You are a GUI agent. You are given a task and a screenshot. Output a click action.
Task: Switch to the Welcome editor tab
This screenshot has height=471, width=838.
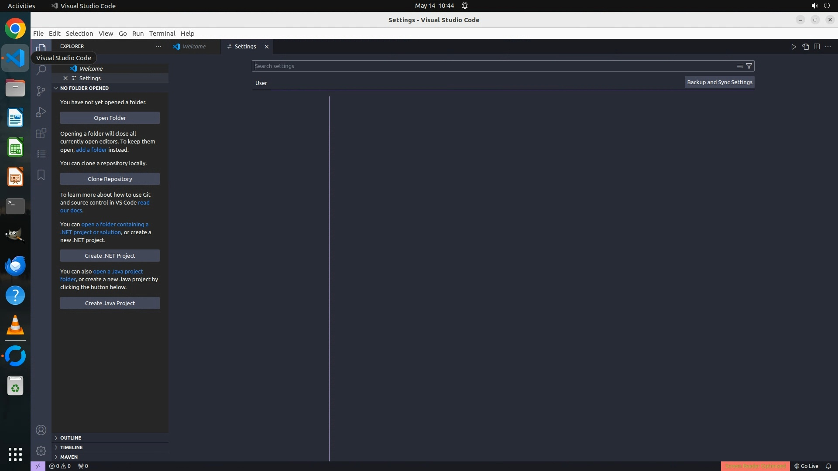pyautogui.click(x=194, y=47)
